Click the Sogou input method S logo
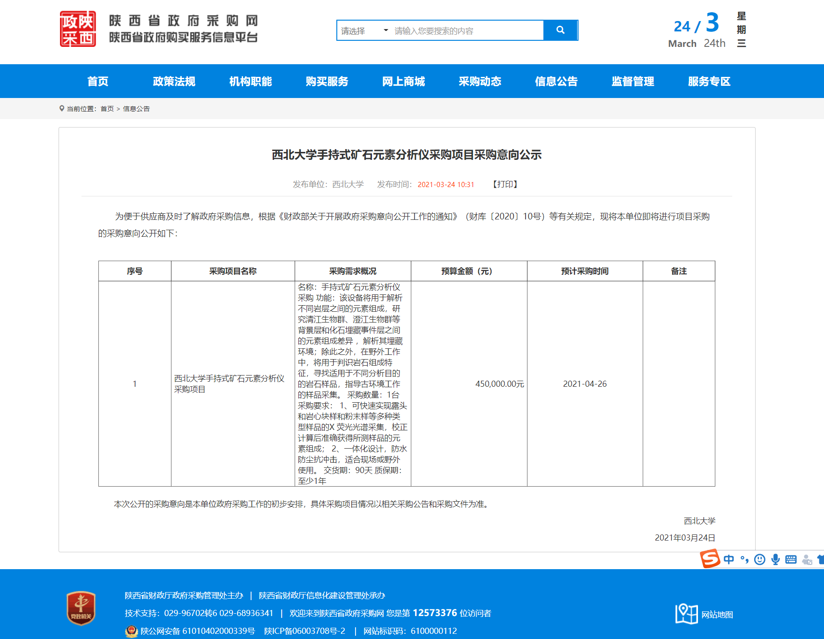The height and width of the screenshot is (639, 824). (710, 558)
